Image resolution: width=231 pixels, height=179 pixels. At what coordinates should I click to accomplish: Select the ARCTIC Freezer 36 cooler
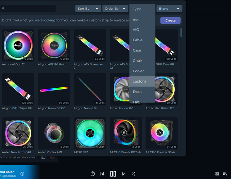162,133
